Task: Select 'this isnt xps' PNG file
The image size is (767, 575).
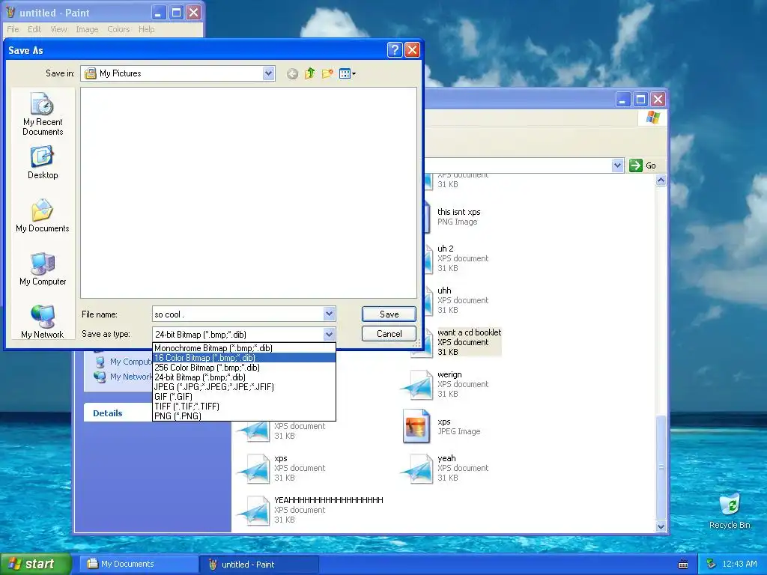Action: (459, 216)
